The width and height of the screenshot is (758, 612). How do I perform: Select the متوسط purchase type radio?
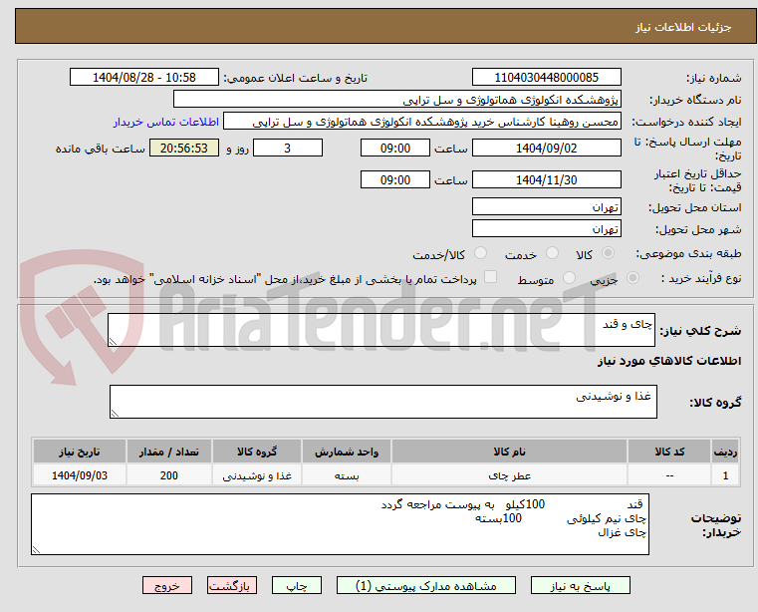(570, 278)
